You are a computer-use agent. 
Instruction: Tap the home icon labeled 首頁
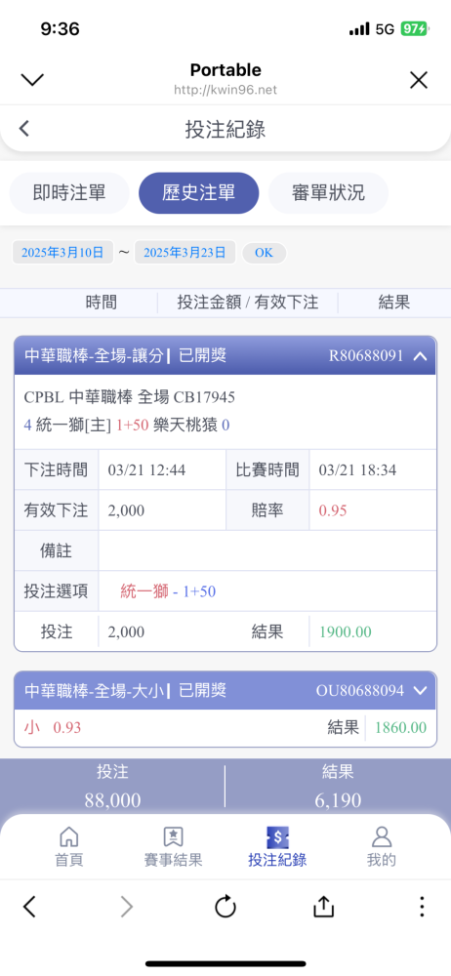coord(68,836)
